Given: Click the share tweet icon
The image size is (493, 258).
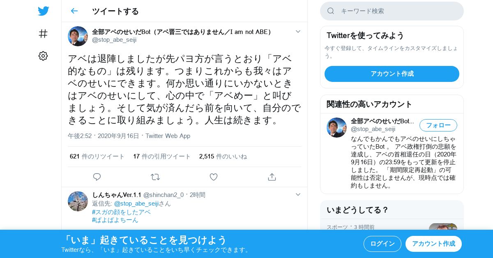Looking at the screenshot, I should tap(272, 177).
